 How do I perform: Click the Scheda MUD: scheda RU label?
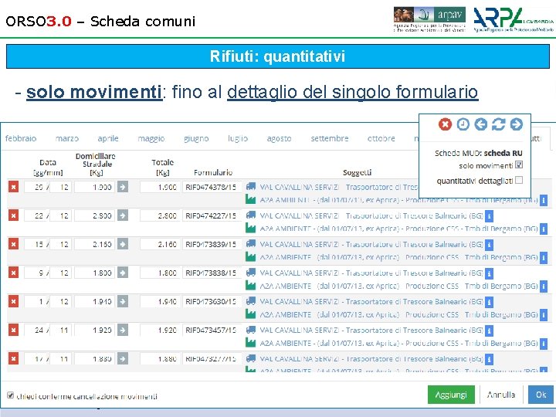(478, 153)
